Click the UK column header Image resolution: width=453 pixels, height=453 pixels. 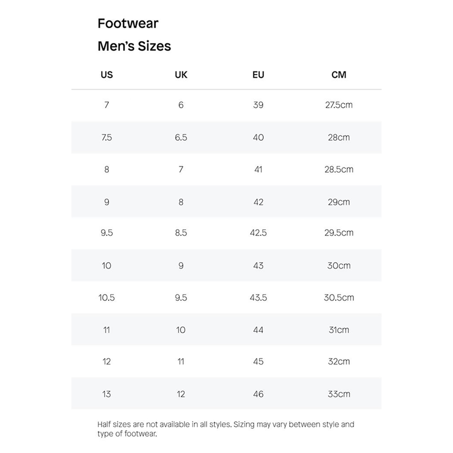(181, 75)
